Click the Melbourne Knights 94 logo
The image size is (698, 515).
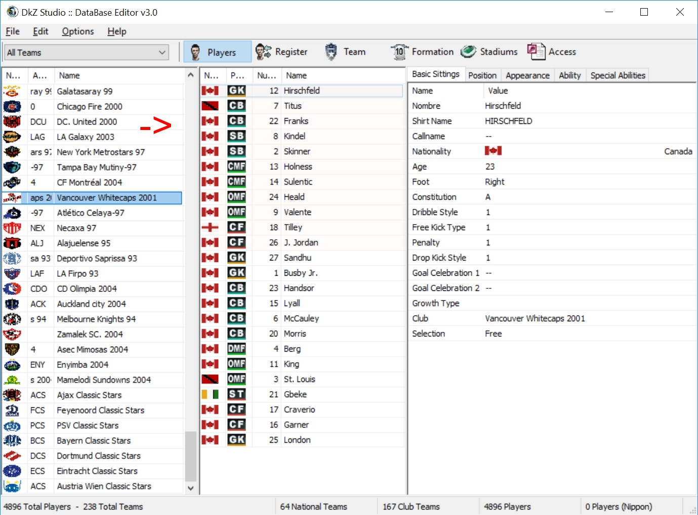pyautogui.click(x=12, y=319)
